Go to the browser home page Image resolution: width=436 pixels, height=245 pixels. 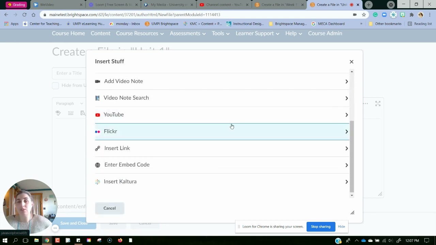click(x=33, y=15)
